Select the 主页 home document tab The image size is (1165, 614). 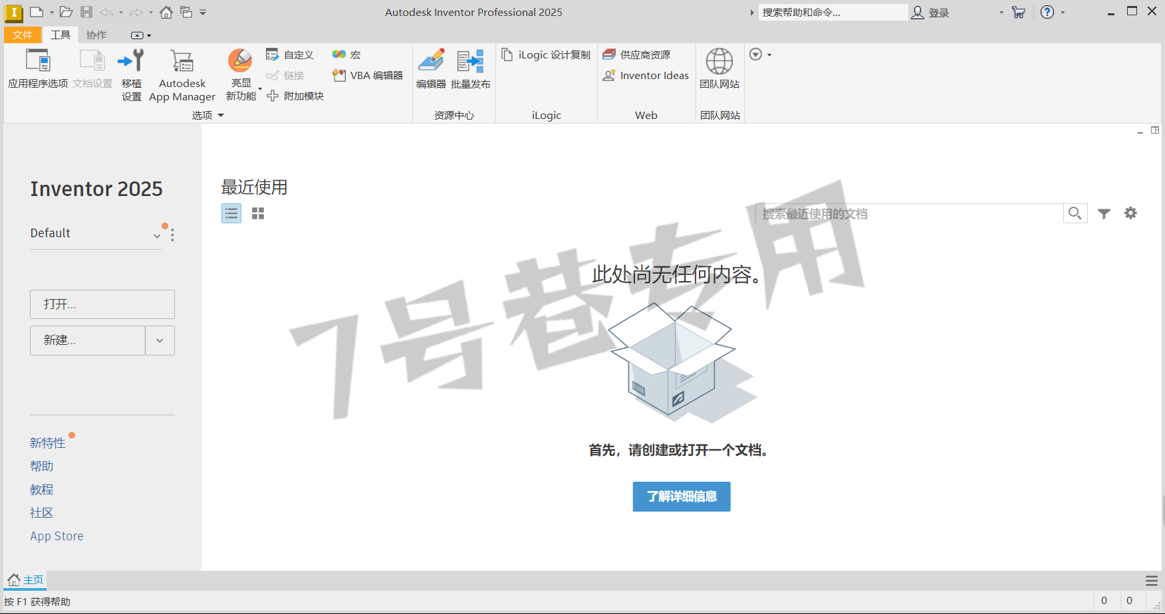26,580
